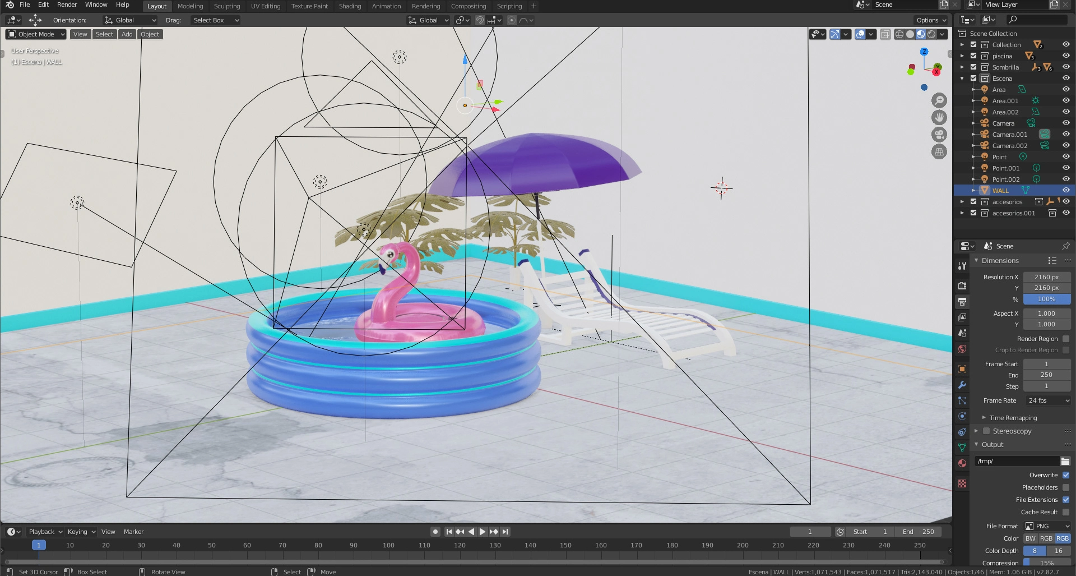Open the Render properties tab
The width and height of the screenshot is (1076, 576).
tap(962, 285)
